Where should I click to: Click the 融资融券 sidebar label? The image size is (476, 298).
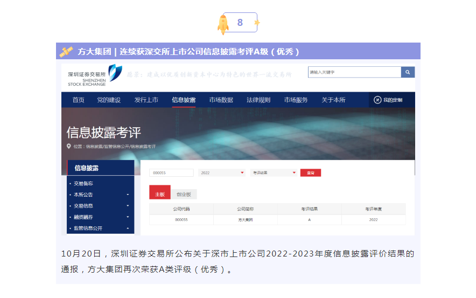(83, 217)
